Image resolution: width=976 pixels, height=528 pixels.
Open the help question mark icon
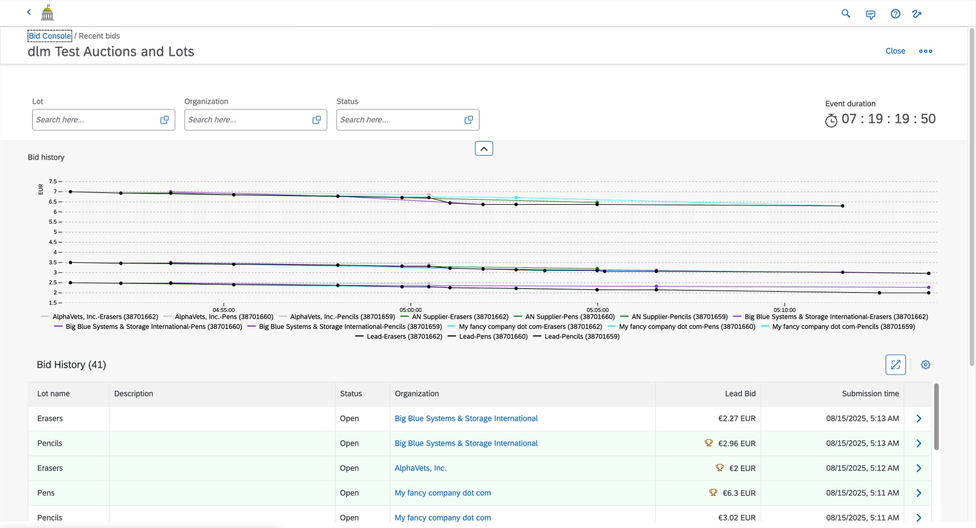(895, 14)
